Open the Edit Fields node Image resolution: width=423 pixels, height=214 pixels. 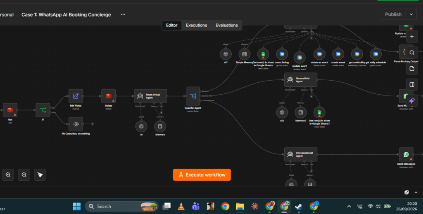pos(76,96)
